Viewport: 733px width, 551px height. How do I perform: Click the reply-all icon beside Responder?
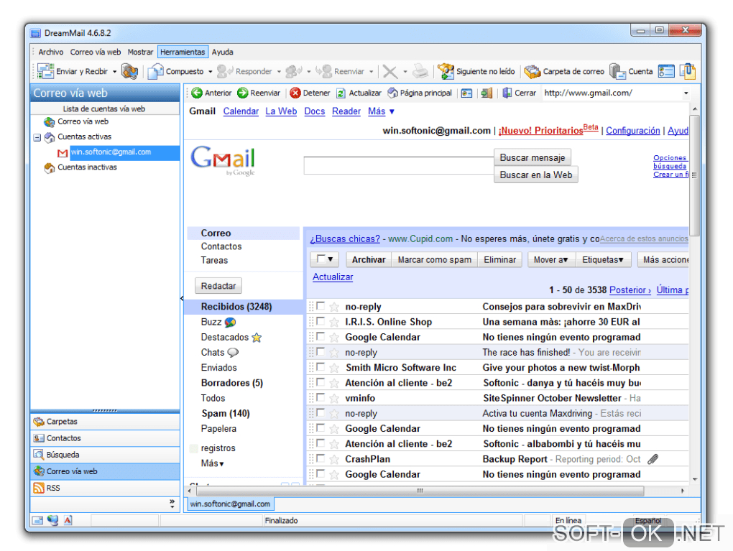tap(294, 71)
